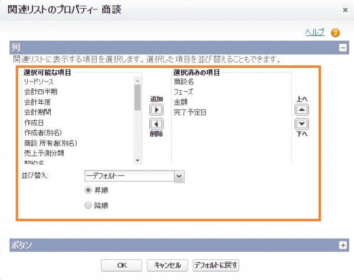Click the キャンセル button
The image size is (354, 280).
pos(168,265)
